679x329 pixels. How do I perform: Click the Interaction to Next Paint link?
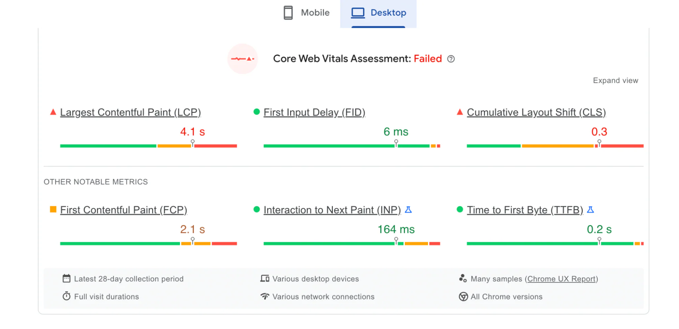[332, 210]
